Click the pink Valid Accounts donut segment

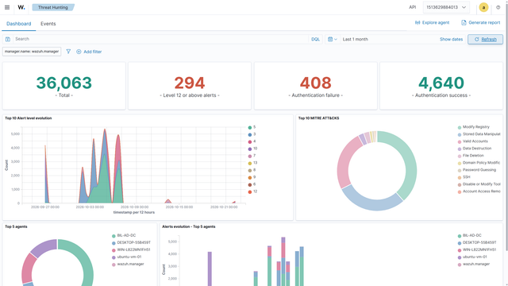pos(344,159)
